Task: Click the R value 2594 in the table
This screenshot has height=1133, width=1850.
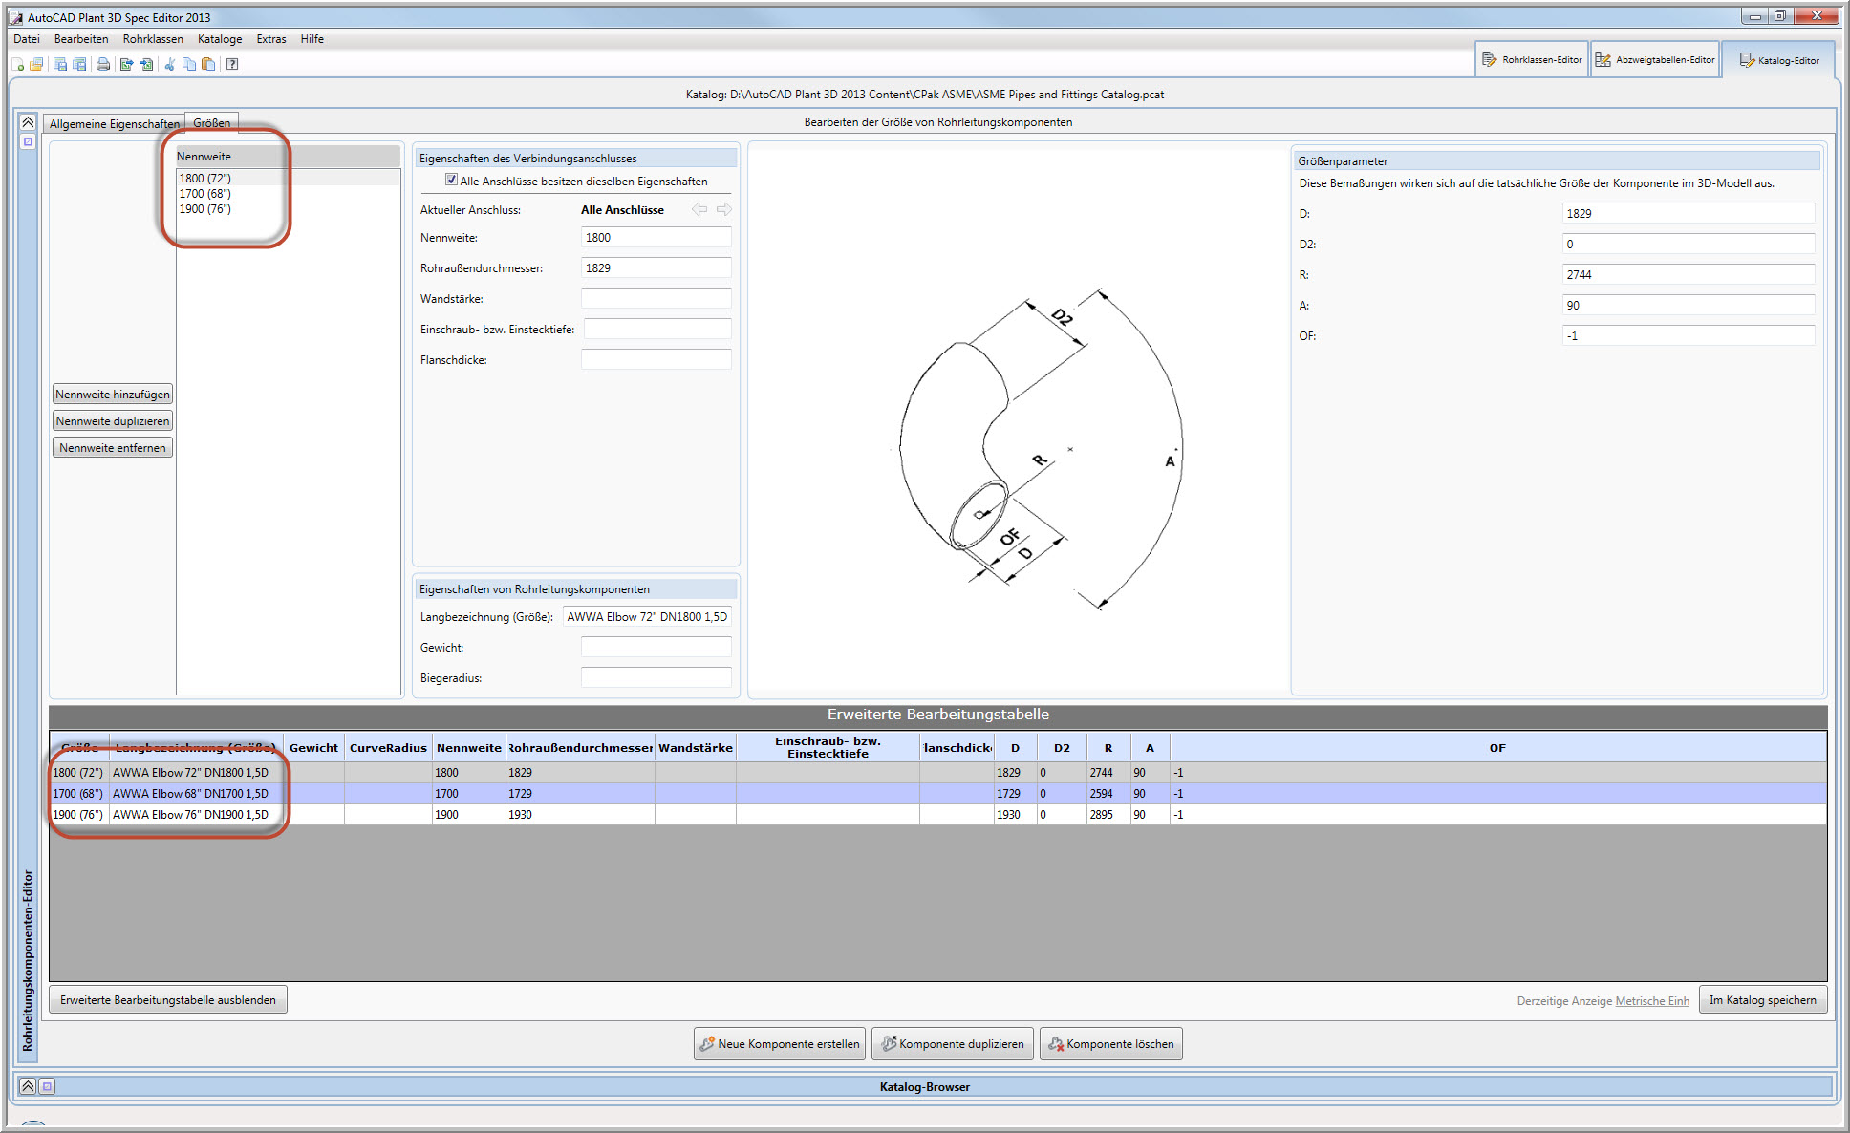Action: click(x=1108, y=794)
